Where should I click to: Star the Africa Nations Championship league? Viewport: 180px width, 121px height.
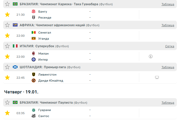7,25
